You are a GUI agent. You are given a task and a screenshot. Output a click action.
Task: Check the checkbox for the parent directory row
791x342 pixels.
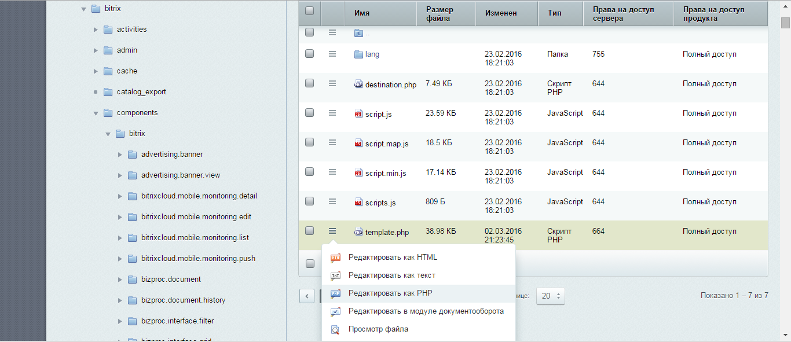pyautogui.click(x=310, y=32)
